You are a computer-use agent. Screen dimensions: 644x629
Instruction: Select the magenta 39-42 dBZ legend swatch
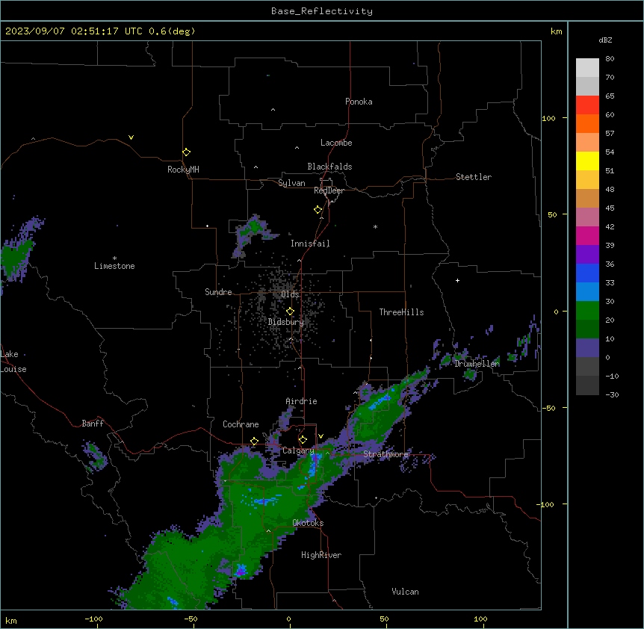[587, 235]
